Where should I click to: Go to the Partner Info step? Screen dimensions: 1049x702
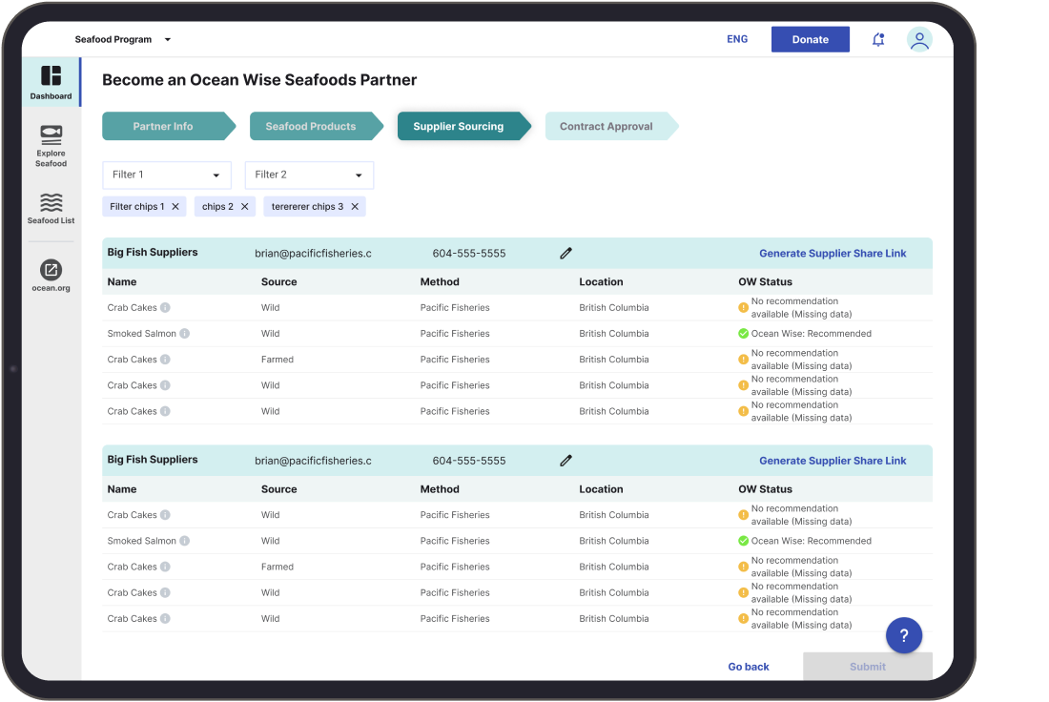coord(163,126)
